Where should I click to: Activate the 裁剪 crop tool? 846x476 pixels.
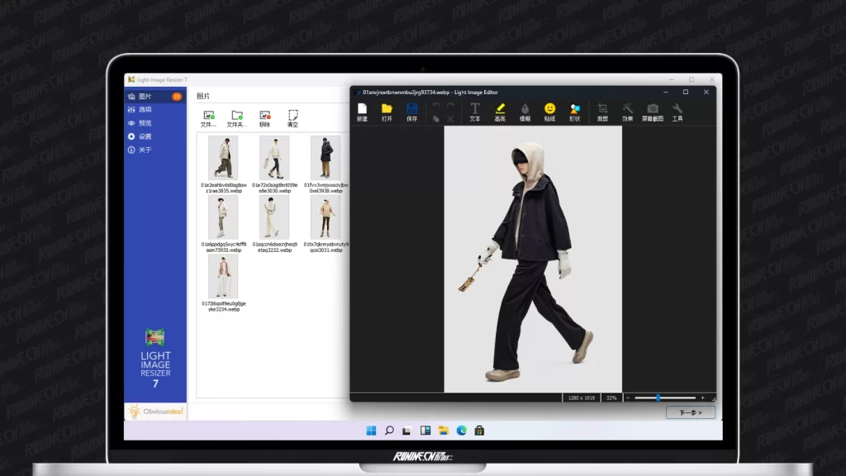tap(602, 112)
